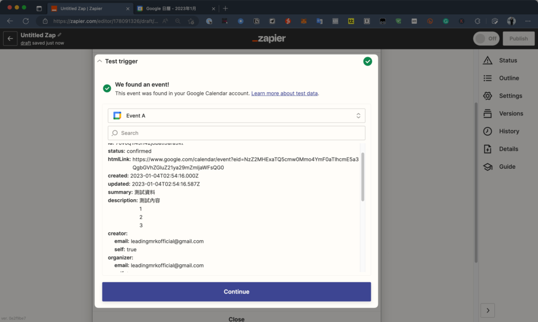The width and height of the screenshot is (538, 322).
Task: Click the event data scrollbar thumb
Action: pos(363,176)
